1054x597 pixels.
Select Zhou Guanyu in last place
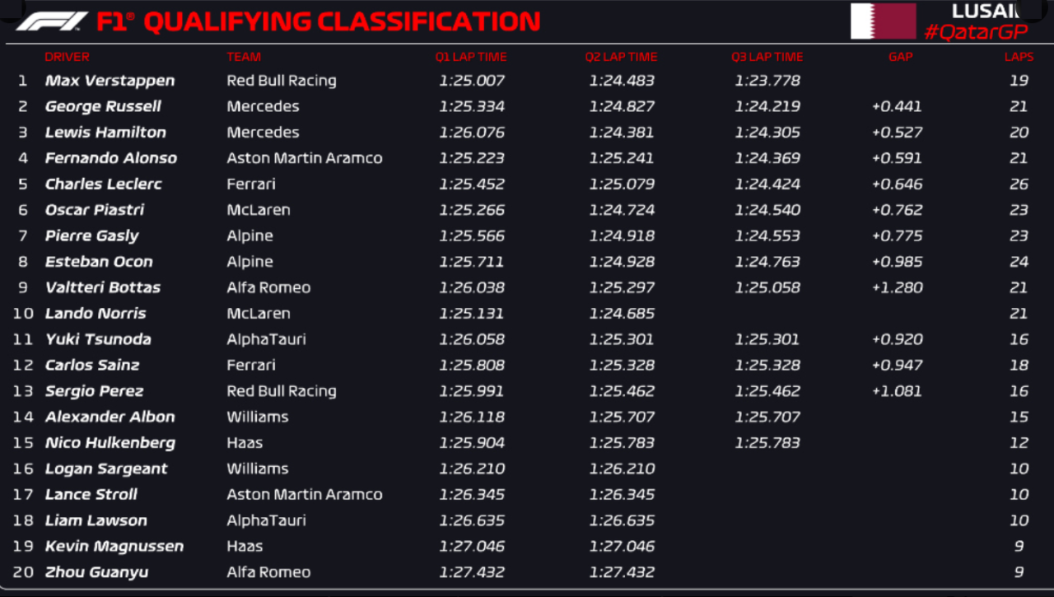[x=96, y=572]
